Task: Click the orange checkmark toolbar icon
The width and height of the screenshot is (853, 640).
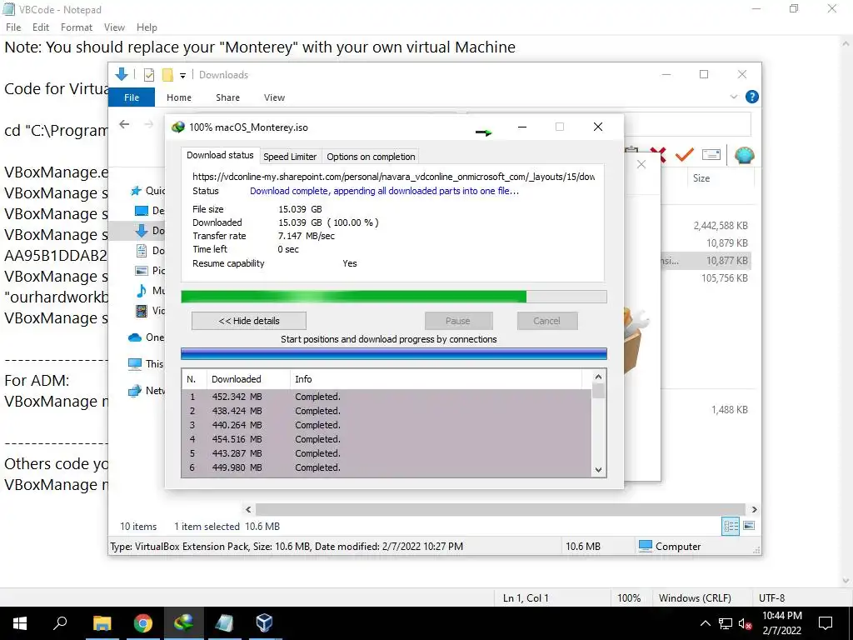Action: coord(685,155)
